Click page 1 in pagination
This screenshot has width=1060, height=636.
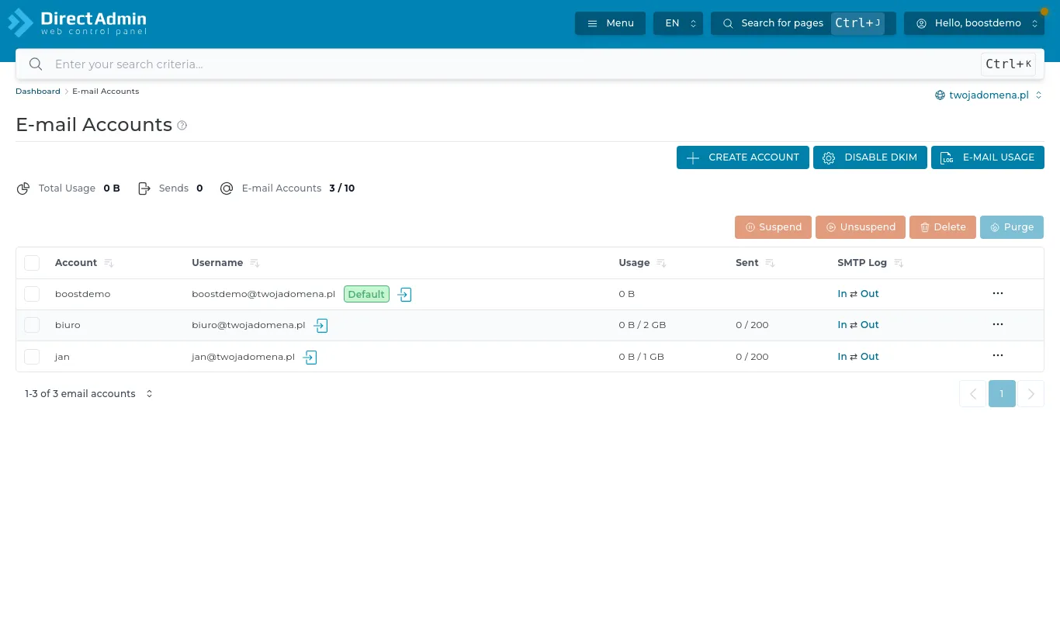tap(1002, 394)
